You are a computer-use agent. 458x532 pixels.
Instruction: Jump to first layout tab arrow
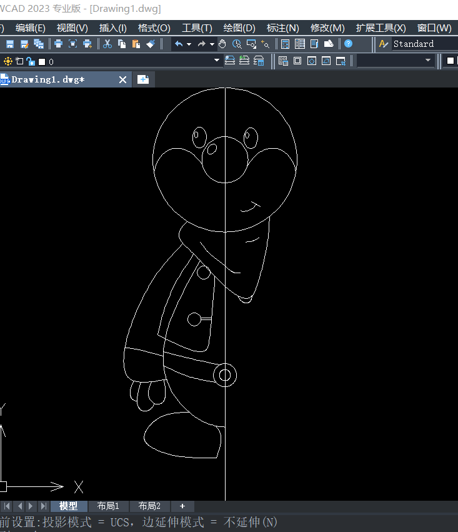point(7,506)
